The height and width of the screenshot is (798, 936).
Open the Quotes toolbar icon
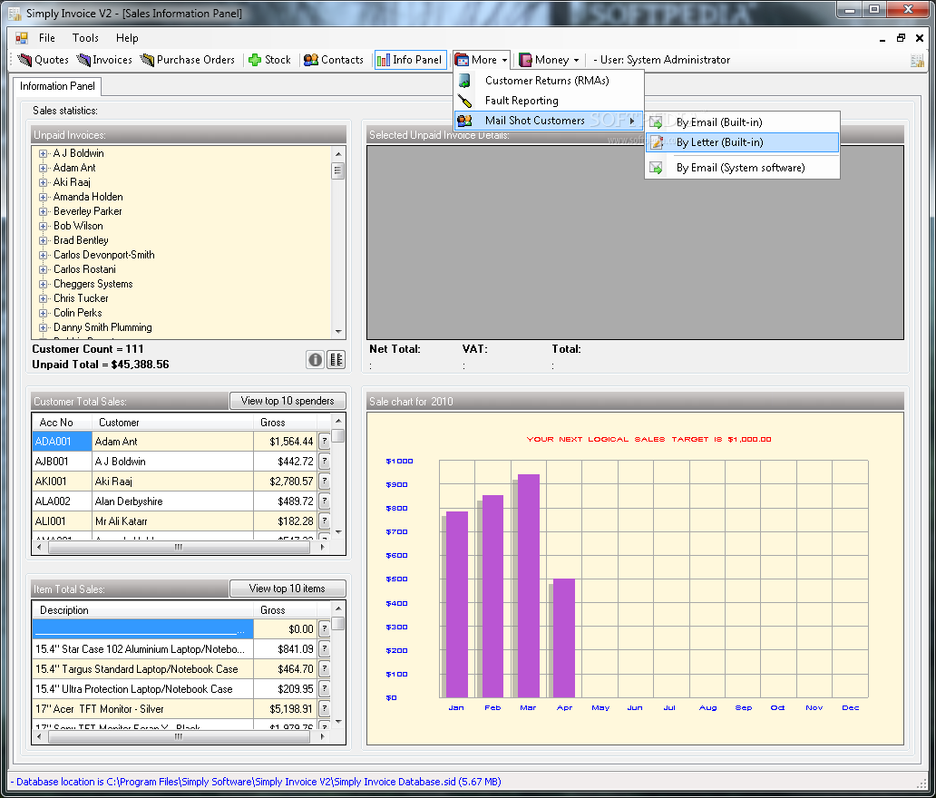coord(24,60)
